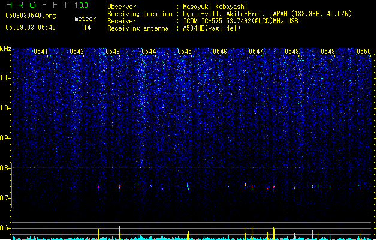Viewport: 377px width, 240px height.
Task: Click the ICOM IC-575 receiver text
Action: [240, 21]
